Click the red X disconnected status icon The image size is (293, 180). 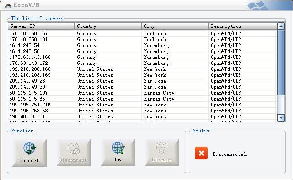(x=201, y=153)
